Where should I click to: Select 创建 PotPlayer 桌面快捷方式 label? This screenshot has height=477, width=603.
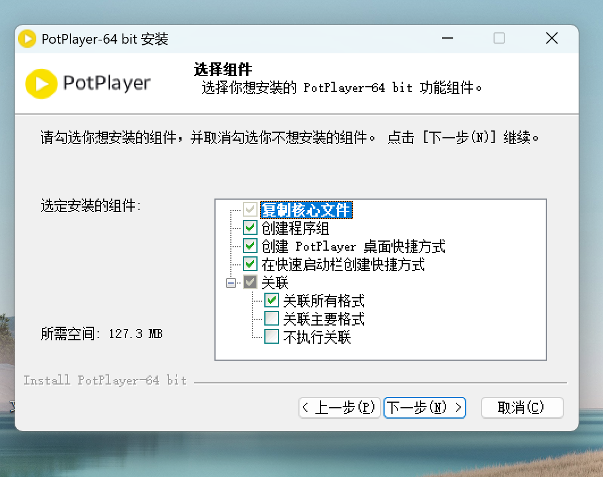click(x=353, y=246)
